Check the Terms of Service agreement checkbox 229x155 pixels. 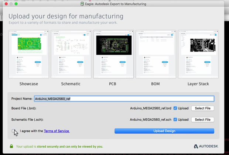coord(13,131)
